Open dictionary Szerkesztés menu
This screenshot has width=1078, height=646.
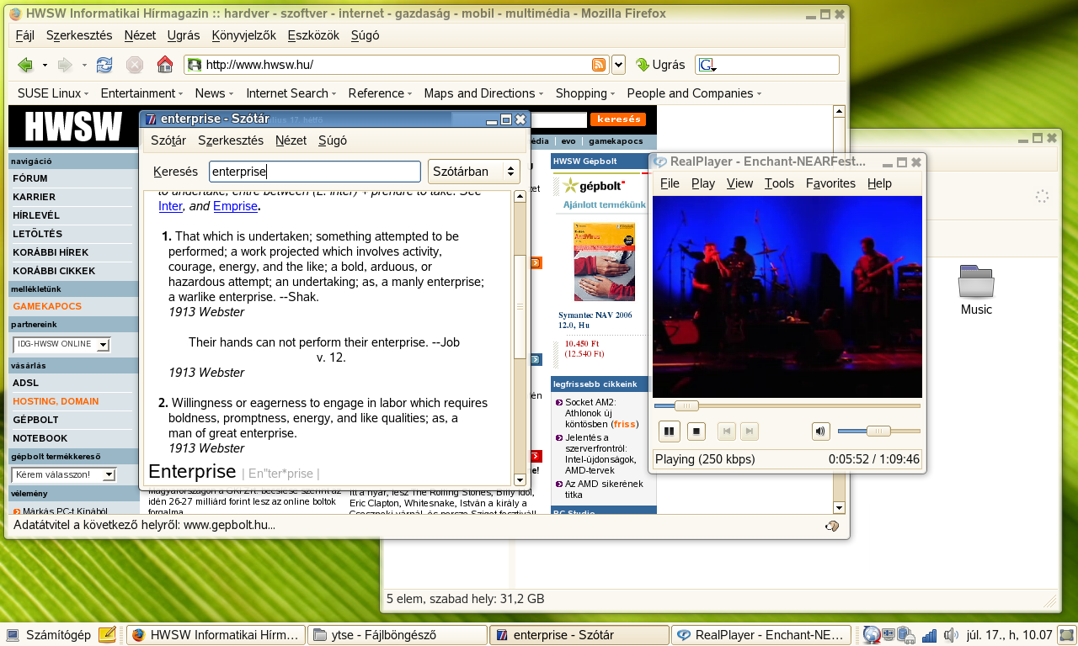tap(231, 140)
